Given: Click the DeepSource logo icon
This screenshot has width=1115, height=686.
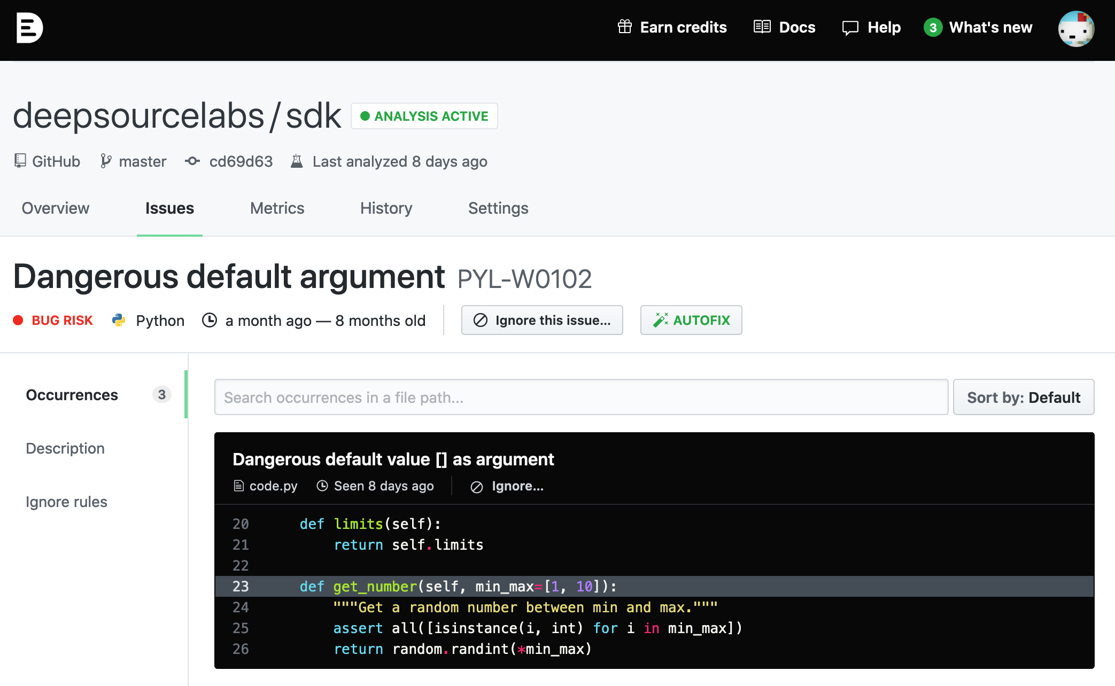Looking at the screenshot, I should [29, 28].
